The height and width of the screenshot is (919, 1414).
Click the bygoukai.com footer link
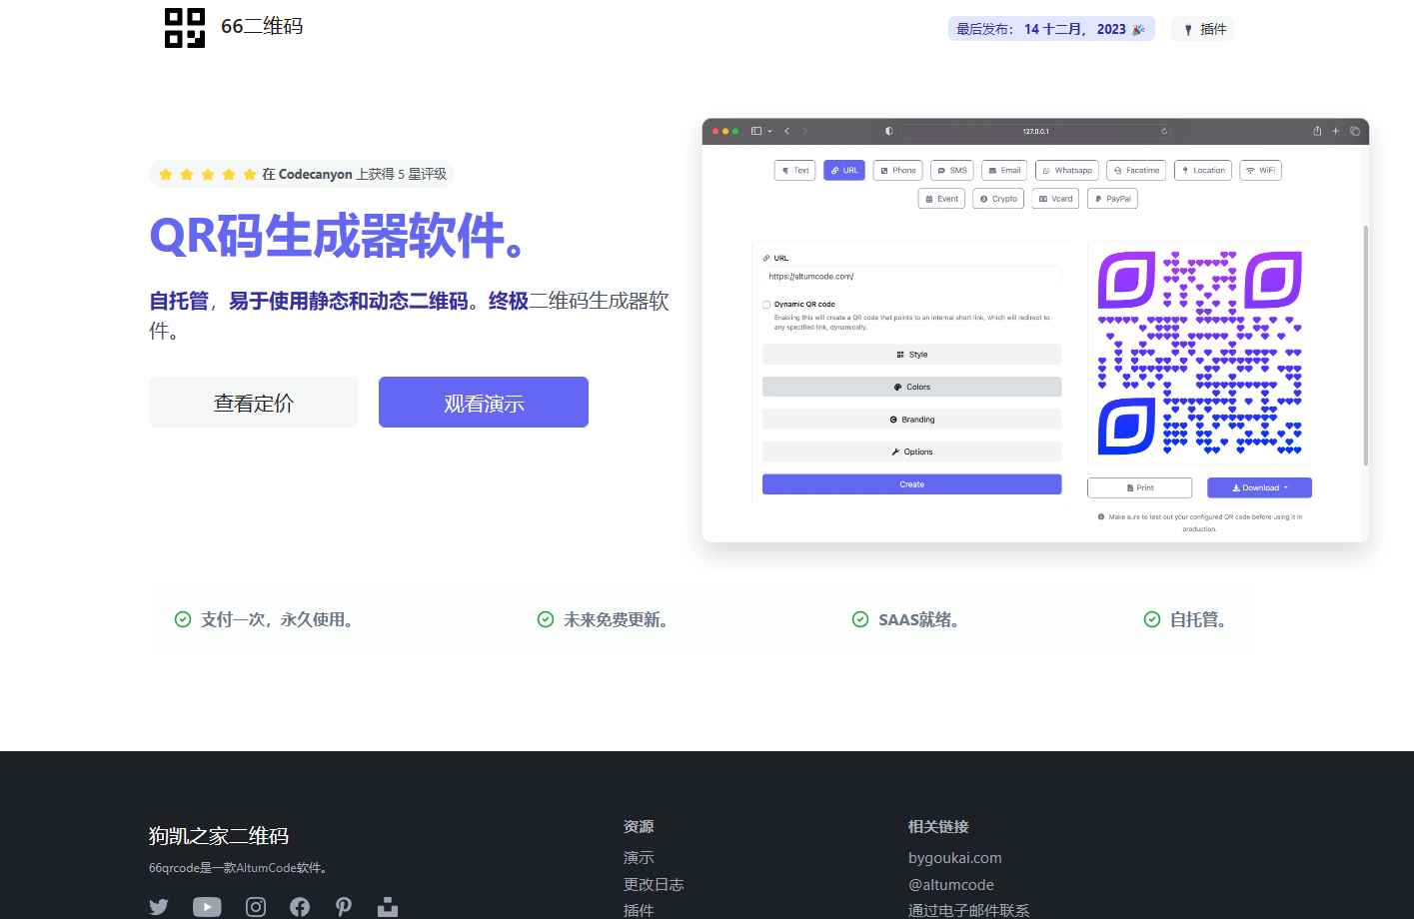[x=954, y=857]
